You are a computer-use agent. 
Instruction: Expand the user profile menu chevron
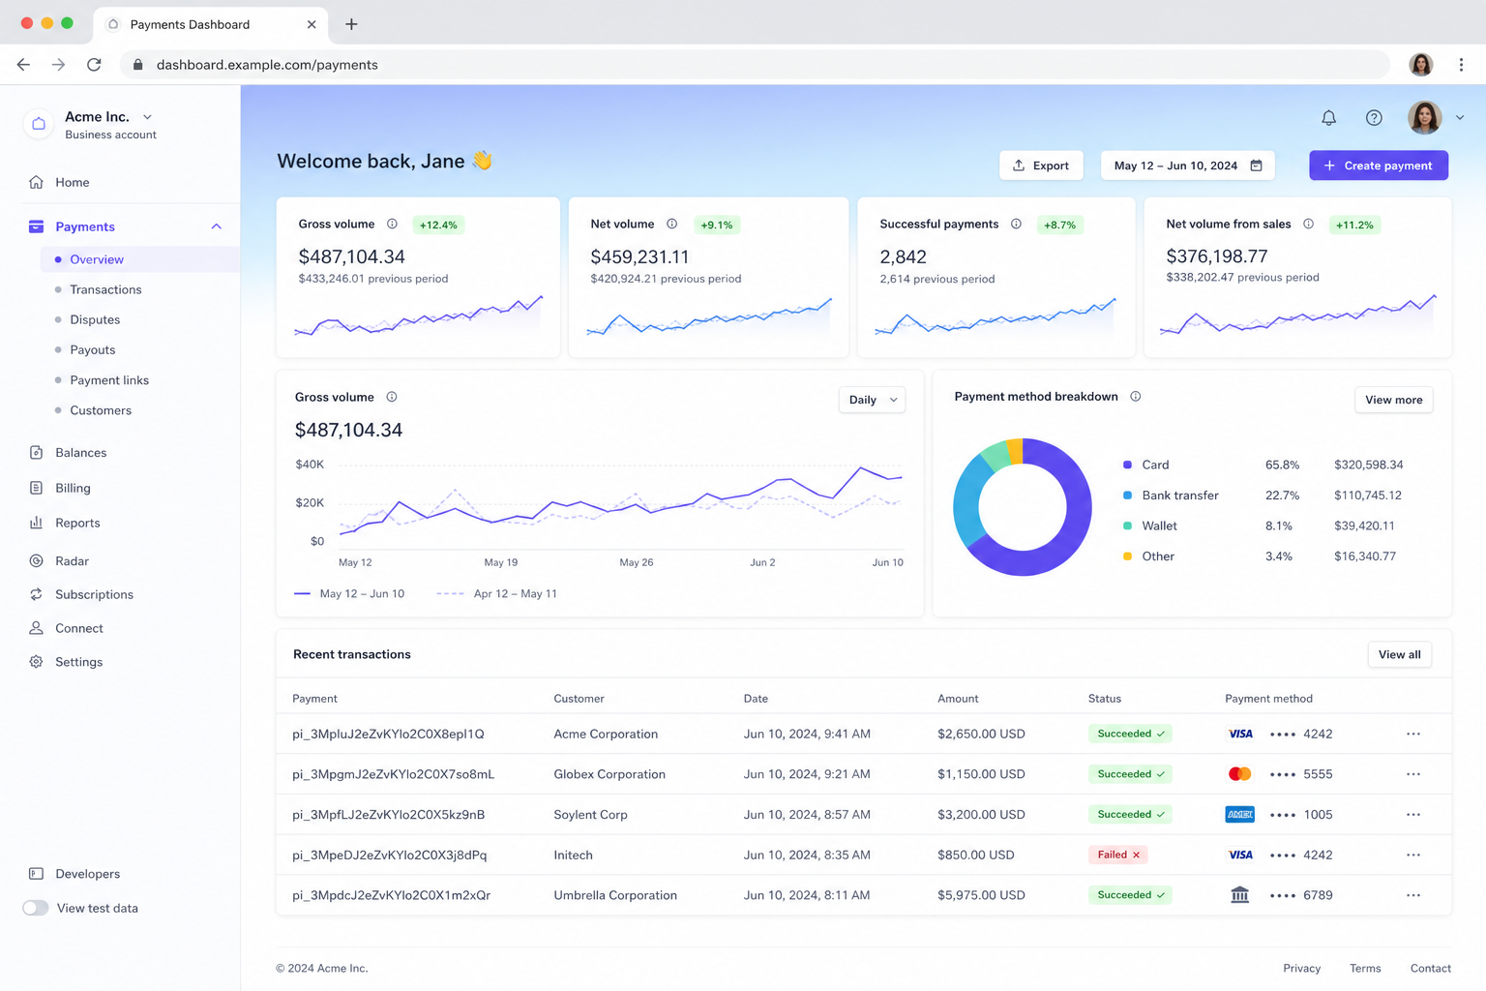1460,117
